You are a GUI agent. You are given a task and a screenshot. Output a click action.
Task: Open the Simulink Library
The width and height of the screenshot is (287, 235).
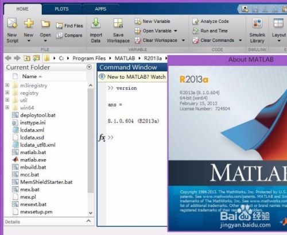coord(257,30)
